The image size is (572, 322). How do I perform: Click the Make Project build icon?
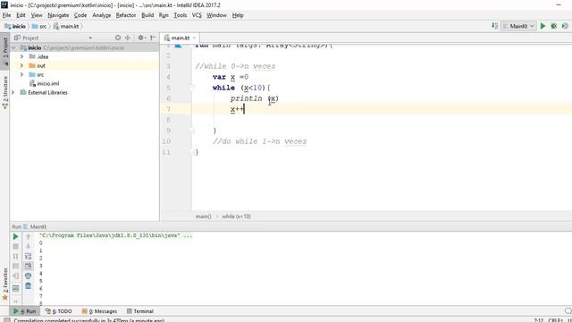tap(494, 26)
